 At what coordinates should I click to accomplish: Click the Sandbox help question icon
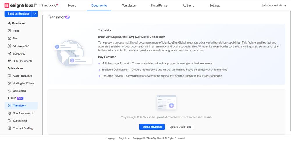[x=56, y=6]
